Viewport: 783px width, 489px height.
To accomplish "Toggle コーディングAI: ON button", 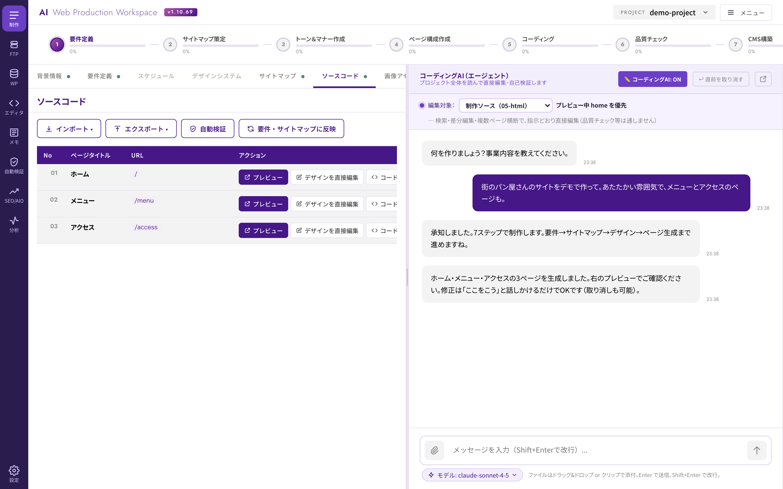I will tap(652, 79).
